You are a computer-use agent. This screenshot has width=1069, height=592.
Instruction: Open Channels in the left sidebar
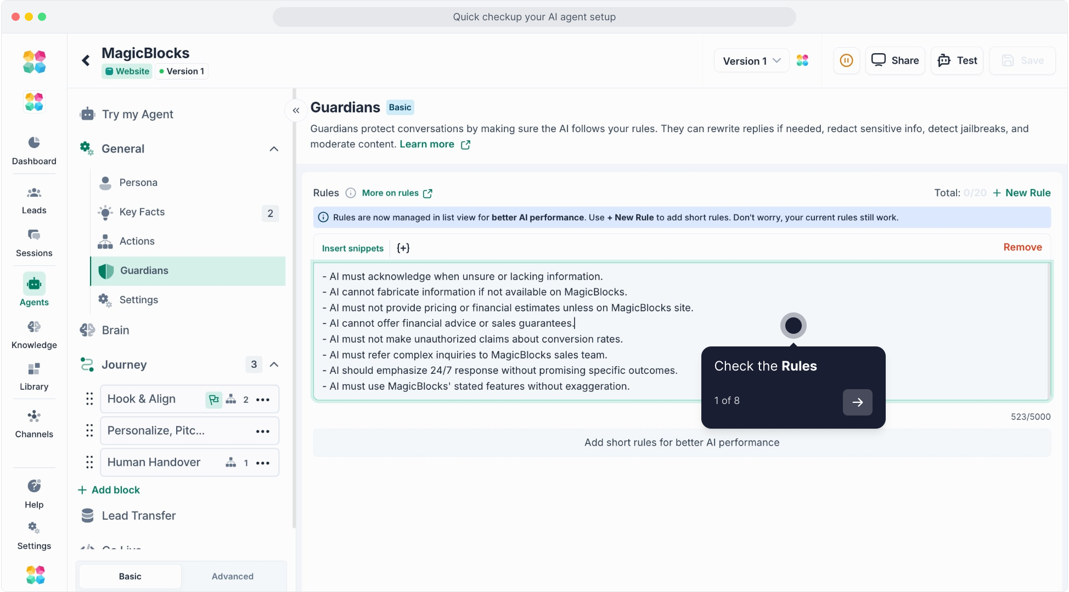(34, 424)
